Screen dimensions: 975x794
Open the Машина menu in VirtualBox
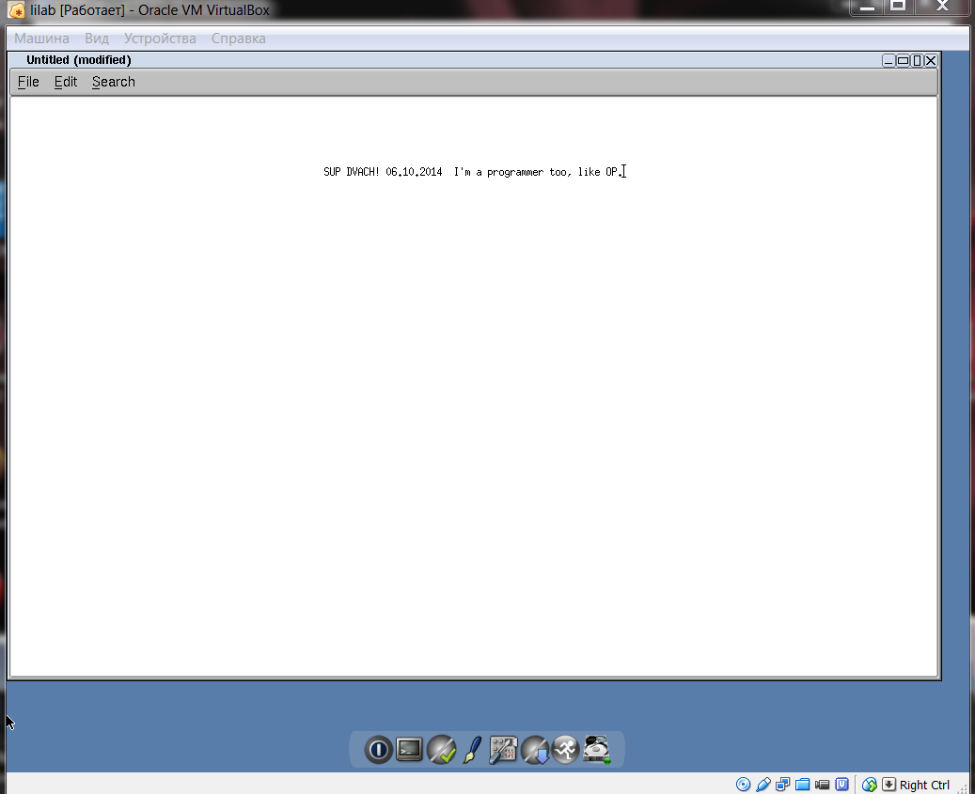point(41,39)
